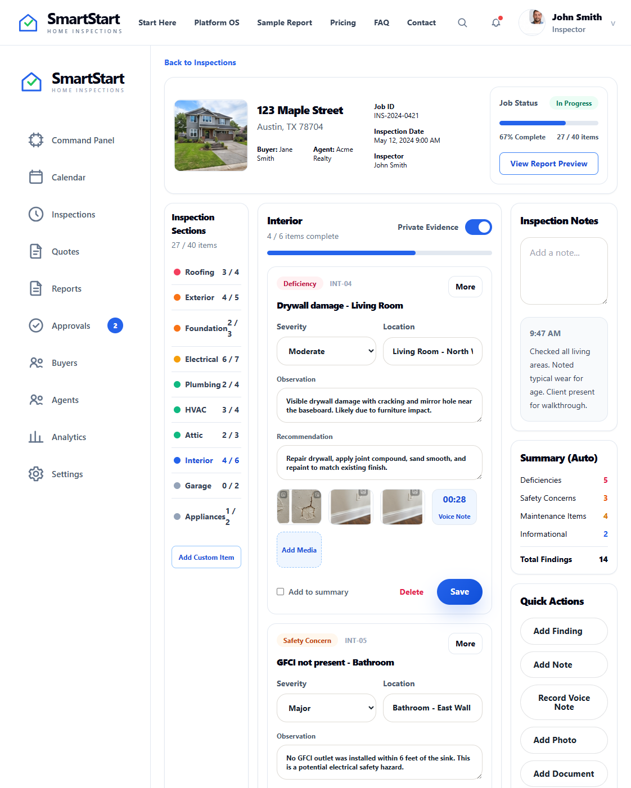Open More menu for INT-05
Screen dimensions: 631x788
pyautogui.click(x=465, y=644)
